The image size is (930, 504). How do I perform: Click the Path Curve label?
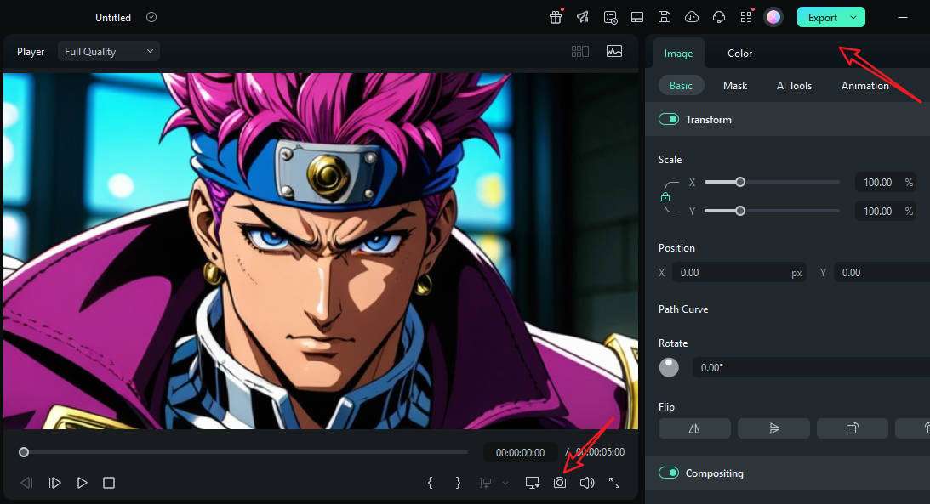pyautogui.click(x=682, y=309)
